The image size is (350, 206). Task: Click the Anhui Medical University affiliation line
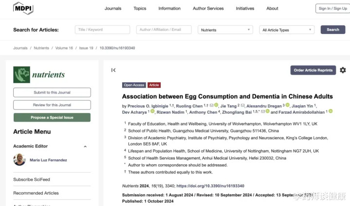[207, 158]
